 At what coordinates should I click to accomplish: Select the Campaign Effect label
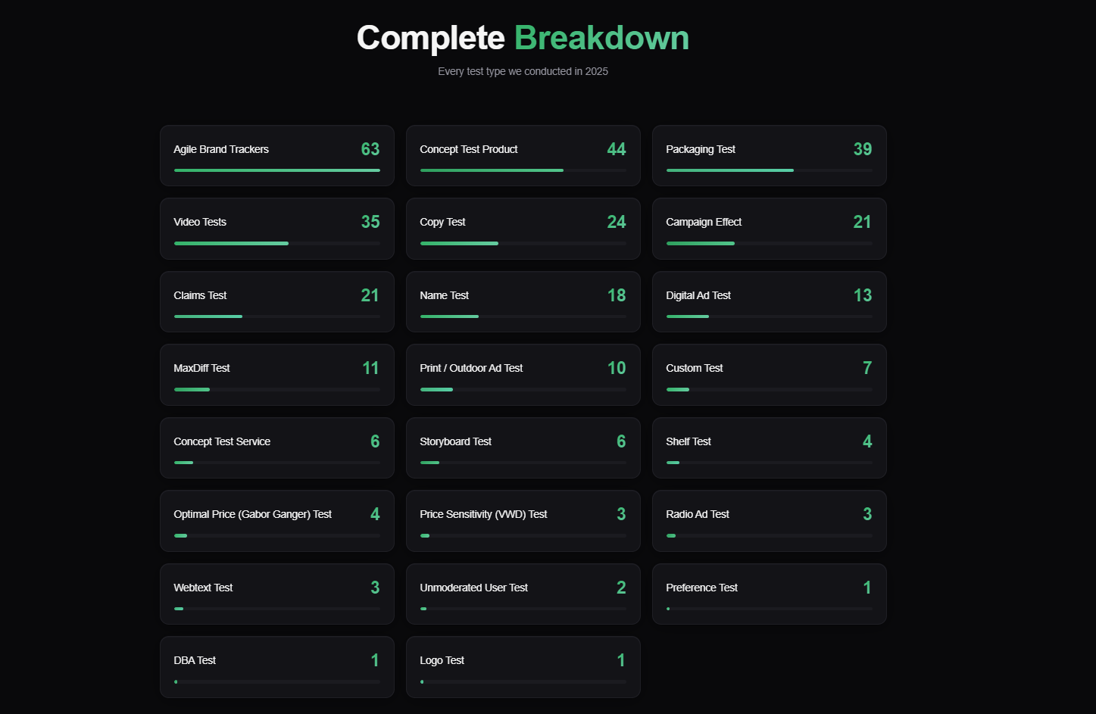click(x=704, y=222)
